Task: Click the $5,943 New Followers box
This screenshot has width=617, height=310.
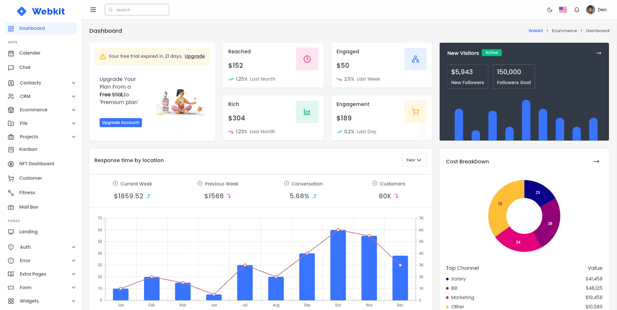Action: pyautogui.click(x=467, y=76)
